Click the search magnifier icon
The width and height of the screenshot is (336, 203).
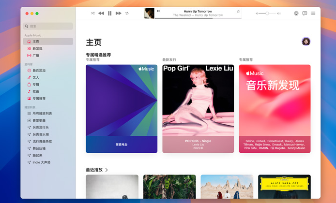[x=27, y=26]
